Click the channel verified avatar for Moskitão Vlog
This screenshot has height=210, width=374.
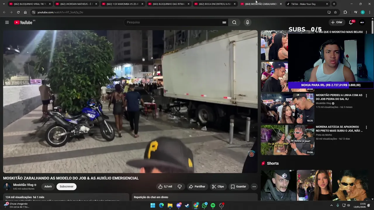tap(7, 187)
